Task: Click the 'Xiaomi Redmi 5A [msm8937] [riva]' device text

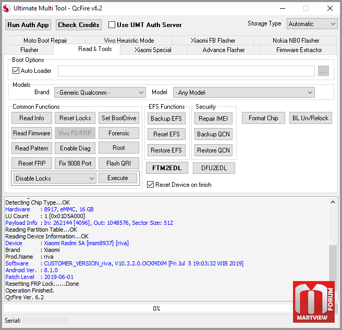Action: (x=87, y=243)
